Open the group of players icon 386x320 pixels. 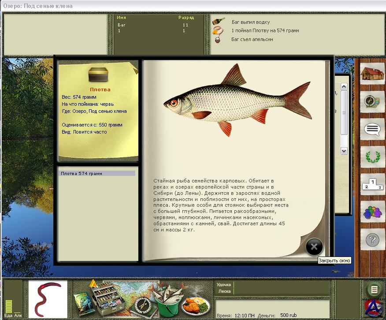pyautogui.click(x=372, y=212)
